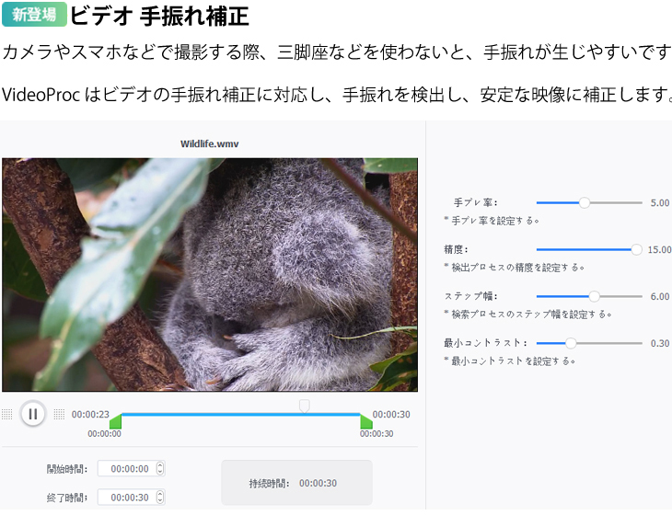The image size is (672, 515).
Task: Click the 最小コントラスト slider knob
Action: [x=571, y=343]
